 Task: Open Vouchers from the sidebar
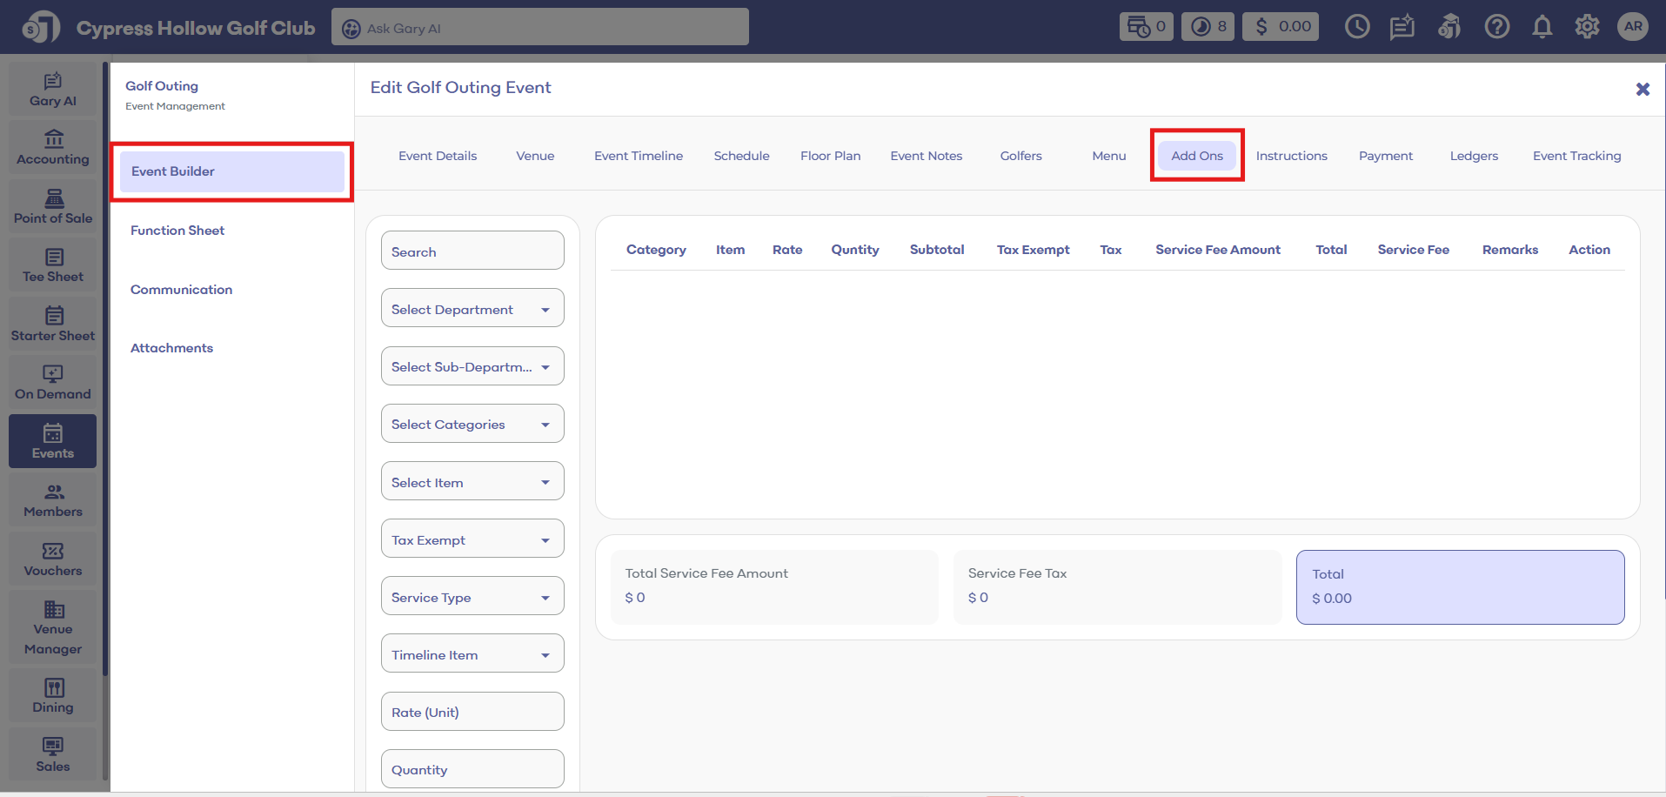(x=53, y=559)
